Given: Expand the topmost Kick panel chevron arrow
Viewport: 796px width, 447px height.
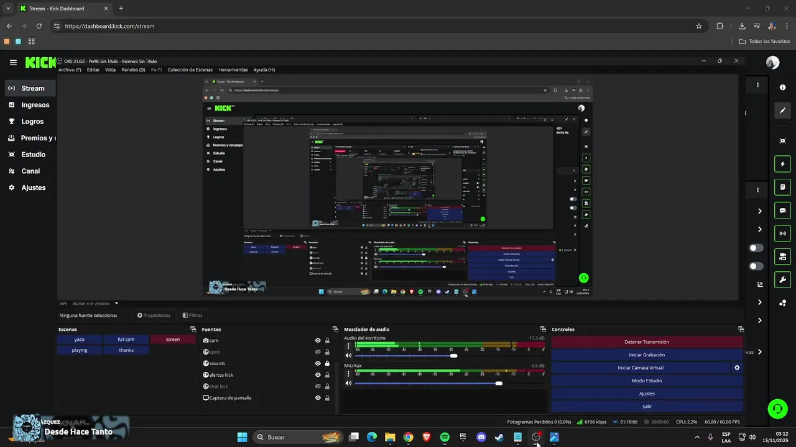Looking at the screenshot, I should tap(760, 211).
